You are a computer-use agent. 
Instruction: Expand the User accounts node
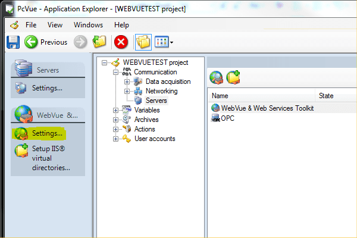(116, 139)
